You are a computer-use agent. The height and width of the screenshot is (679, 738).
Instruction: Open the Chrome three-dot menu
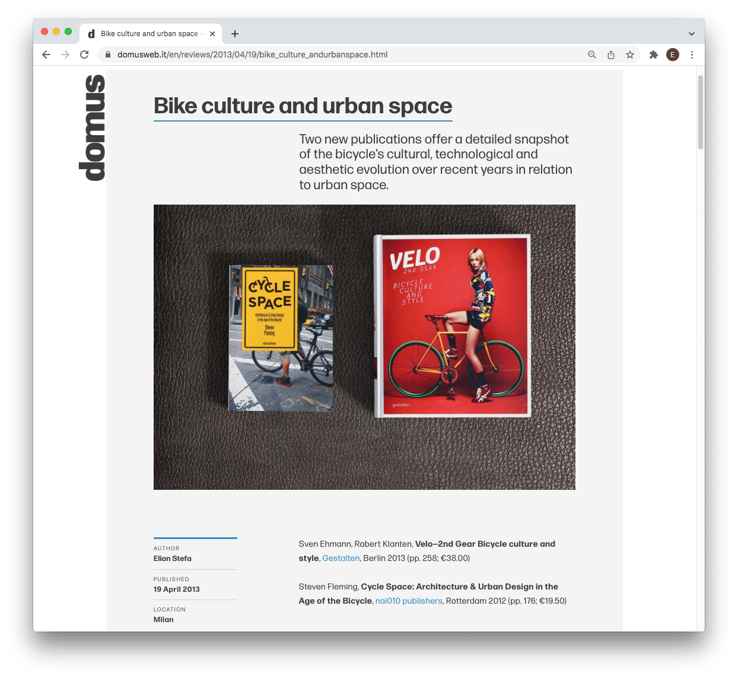click(692, 55)
